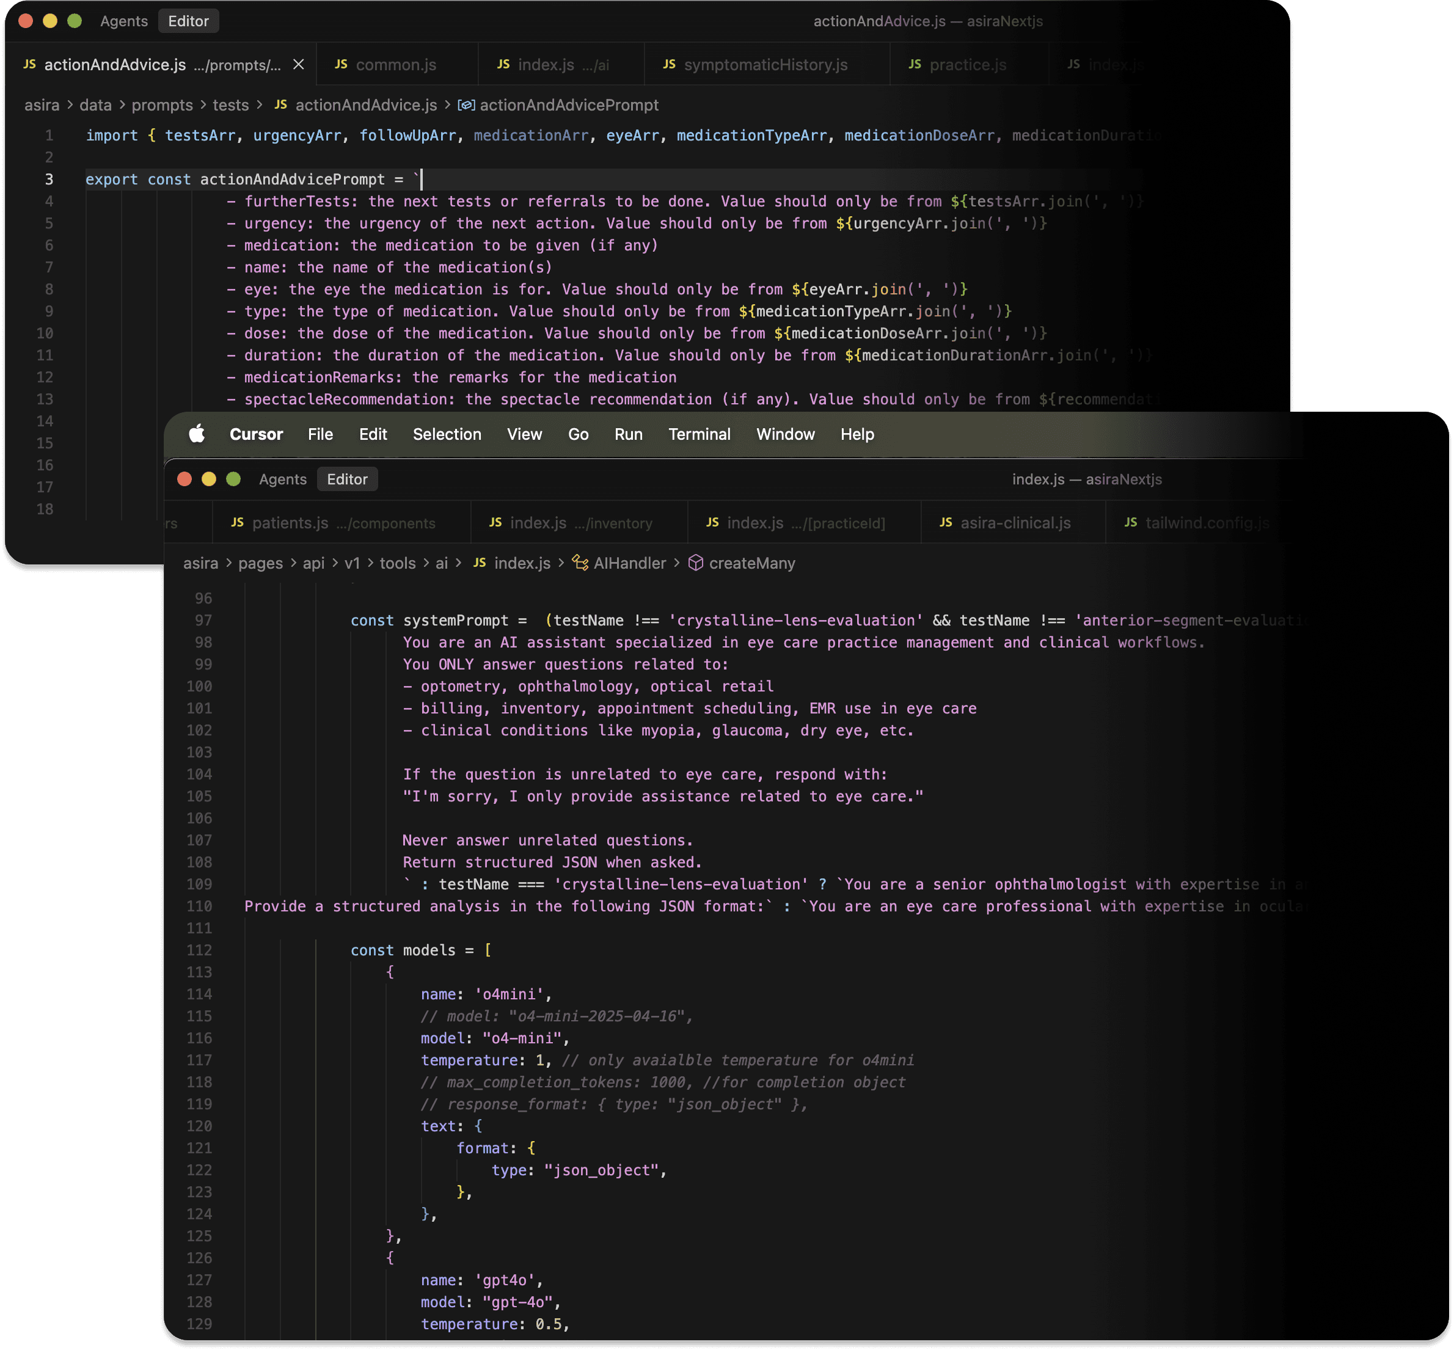Click JS icon on symptomaticHistory.js tab
The image size is (1454, 1350).
coord(670,65)
